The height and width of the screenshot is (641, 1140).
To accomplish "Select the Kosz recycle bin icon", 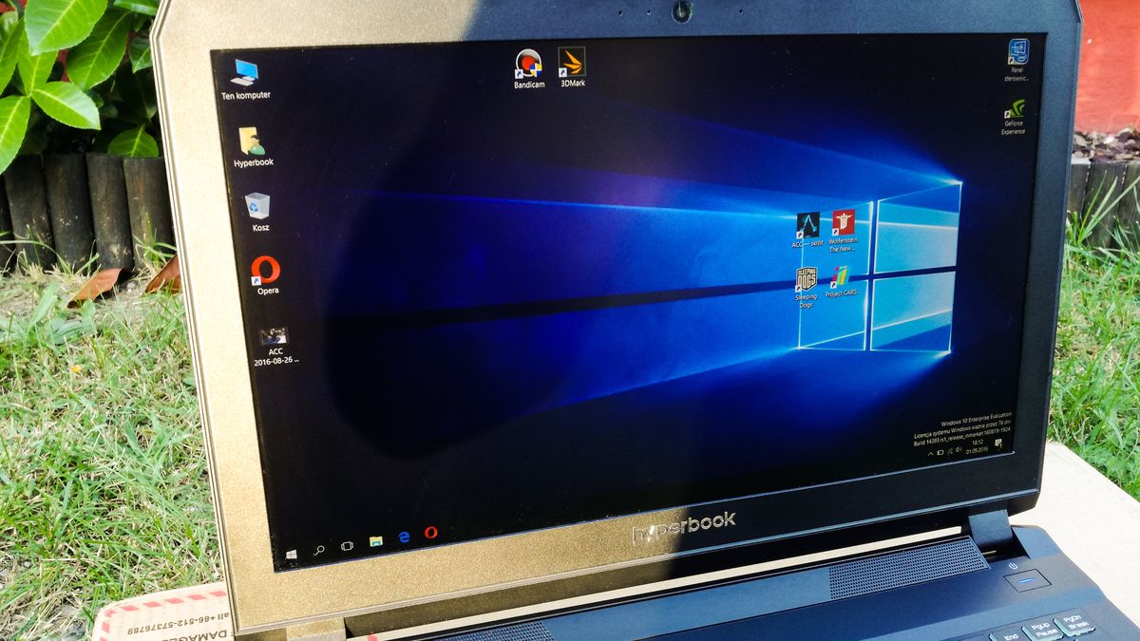I will coord(259,214).
